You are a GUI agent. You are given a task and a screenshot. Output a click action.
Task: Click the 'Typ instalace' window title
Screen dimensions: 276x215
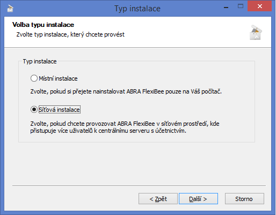(x=137, y=9)
